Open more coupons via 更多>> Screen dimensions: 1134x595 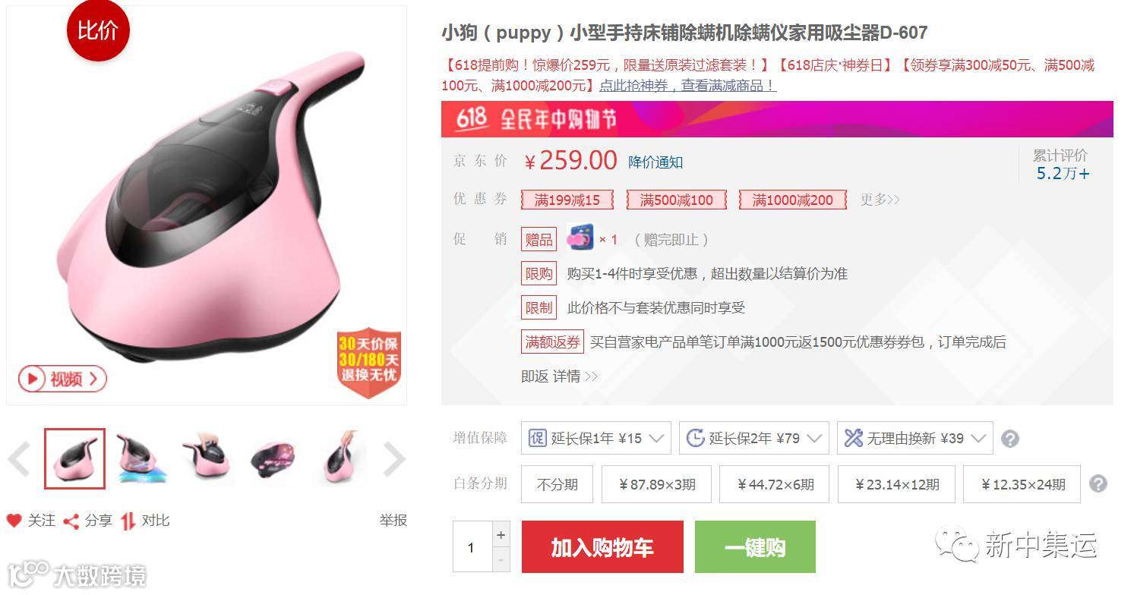(880, 200)
